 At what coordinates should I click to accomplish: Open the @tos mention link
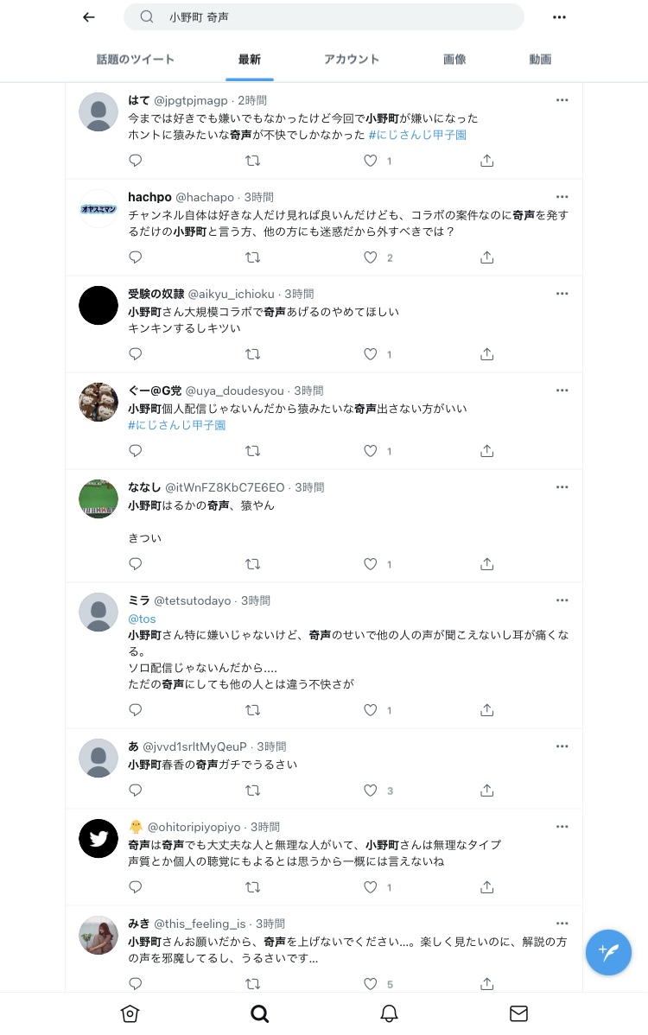(x=142, y=619)
